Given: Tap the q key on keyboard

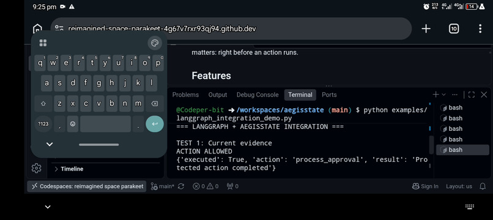Looking at the screenshot, I should click(40, 63).
